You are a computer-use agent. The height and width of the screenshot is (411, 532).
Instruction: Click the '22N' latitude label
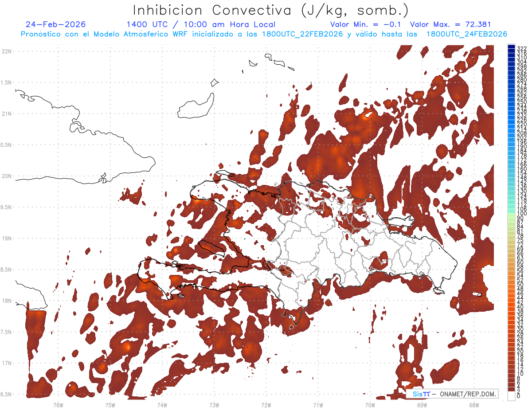[x=6, y=51]
